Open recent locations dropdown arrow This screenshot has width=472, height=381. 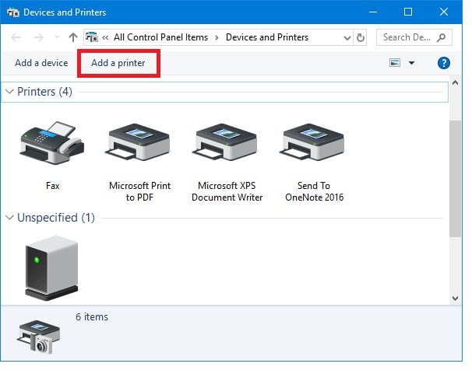pyautogui.click(x=57, y=37)
